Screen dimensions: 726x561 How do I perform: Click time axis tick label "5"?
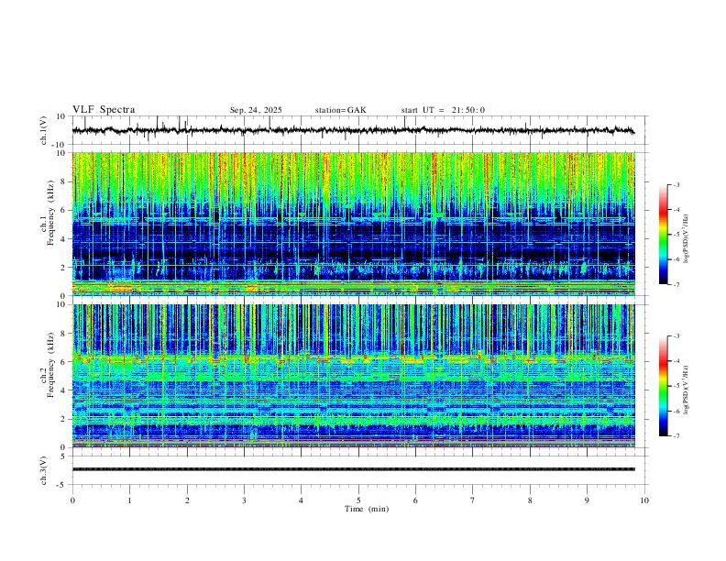tap(358, 500)
